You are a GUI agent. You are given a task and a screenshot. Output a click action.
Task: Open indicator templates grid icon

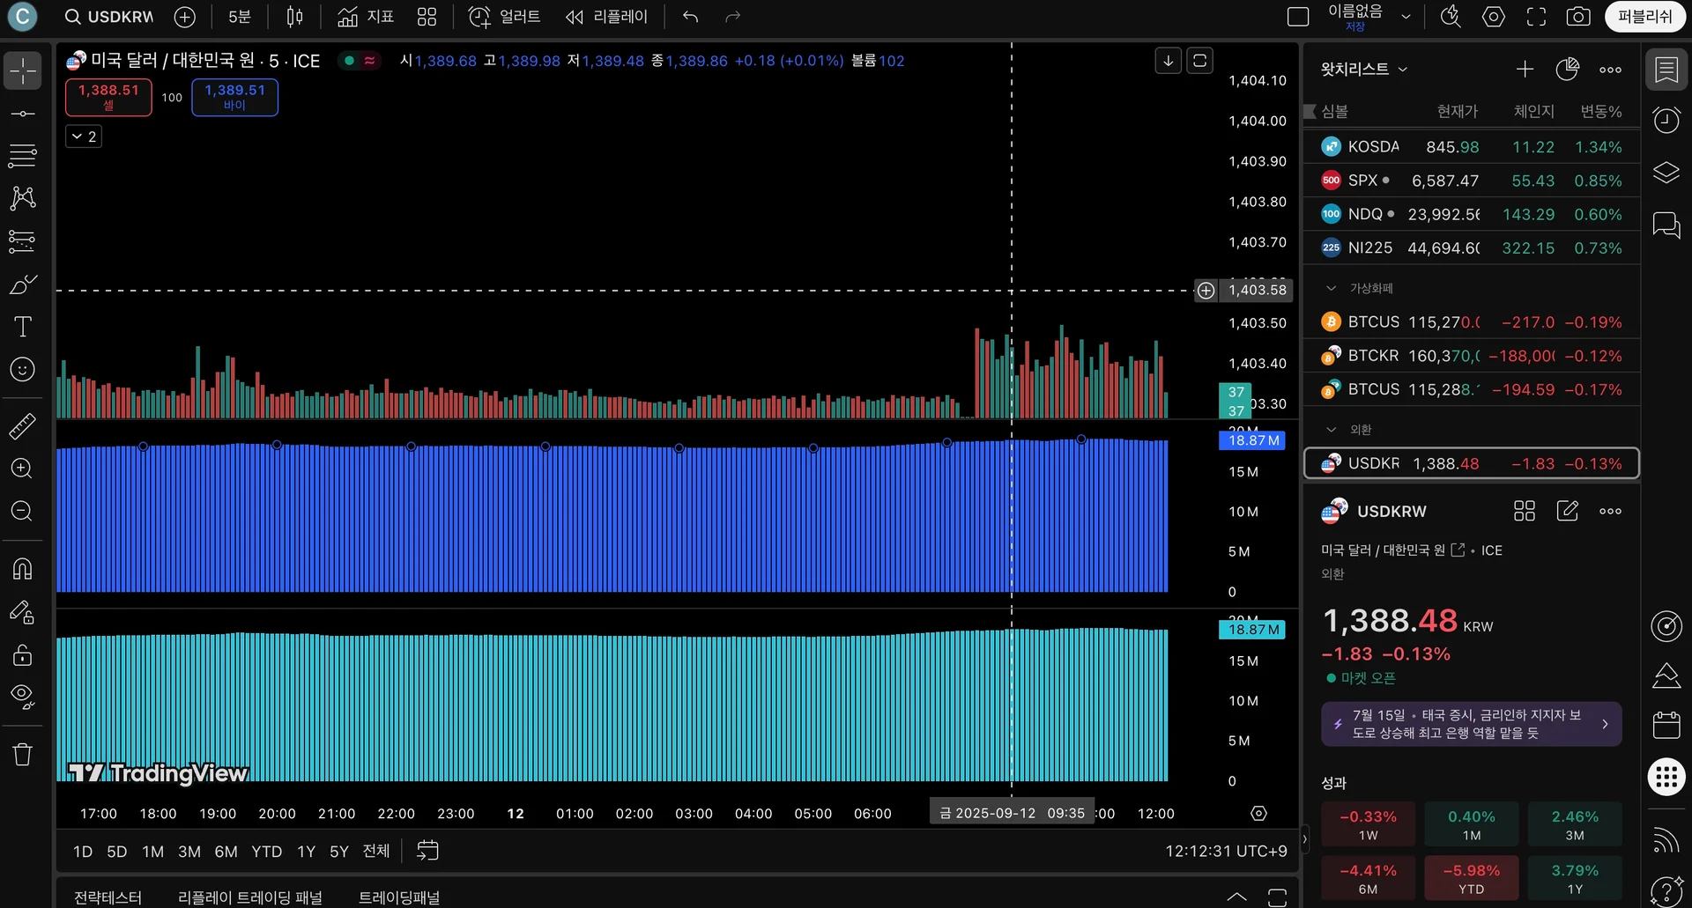(x=427, y=17)
